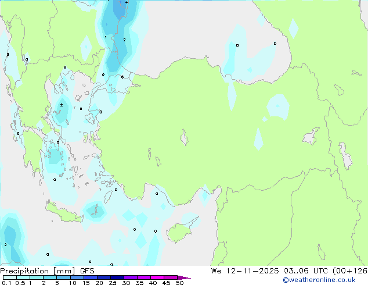
Task: Click the '(00+126' forecast hour text
Action: coord(350,271)
